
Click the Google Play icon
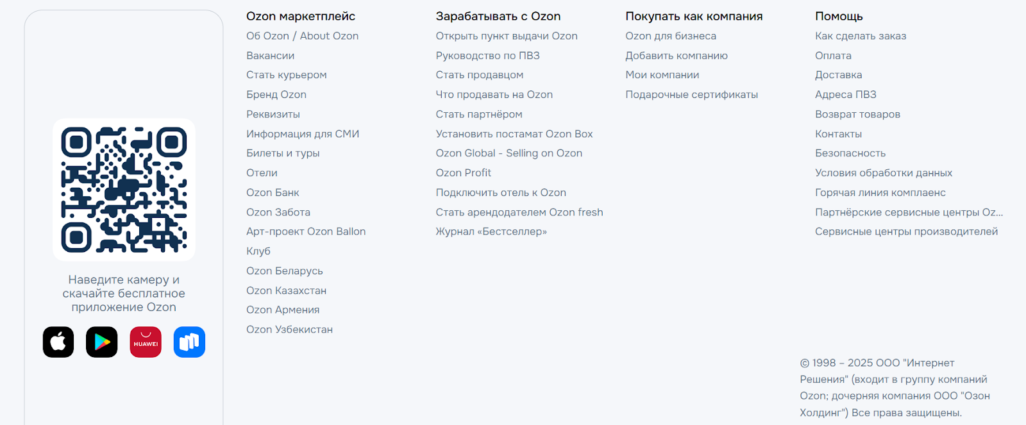(x=101, y=342)
